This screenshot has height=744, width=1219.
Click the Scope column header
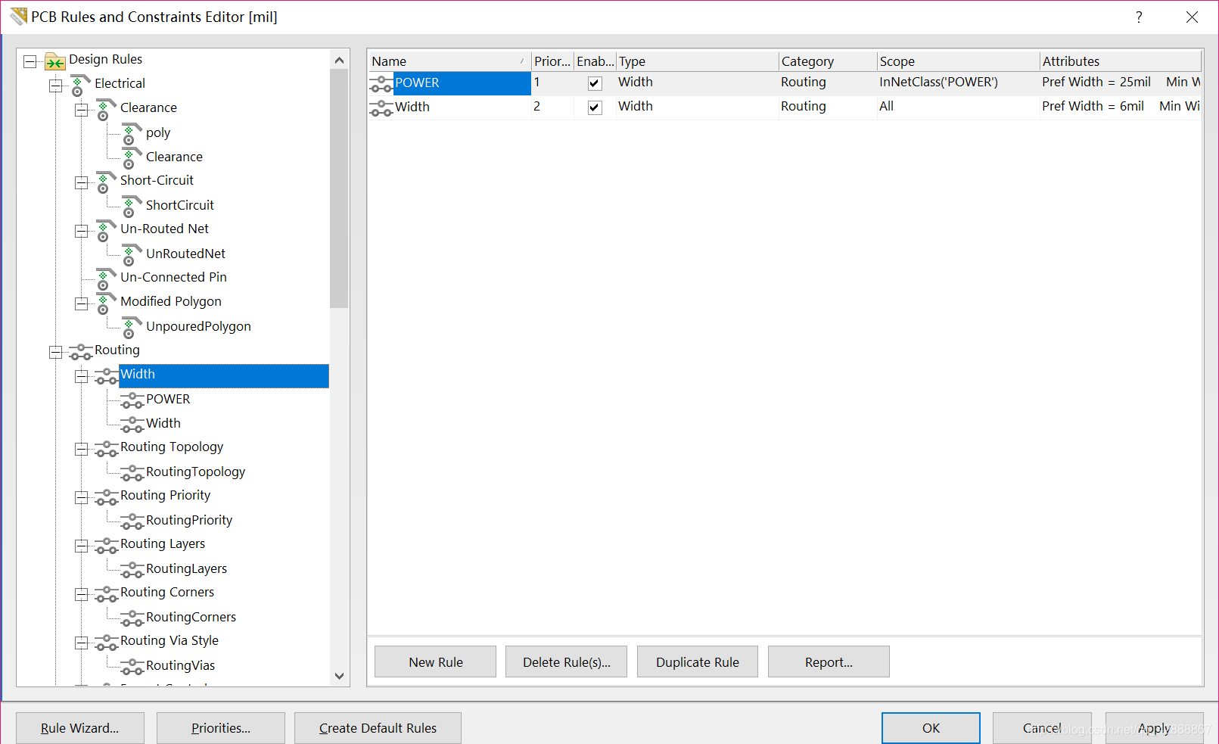(956, 61)
